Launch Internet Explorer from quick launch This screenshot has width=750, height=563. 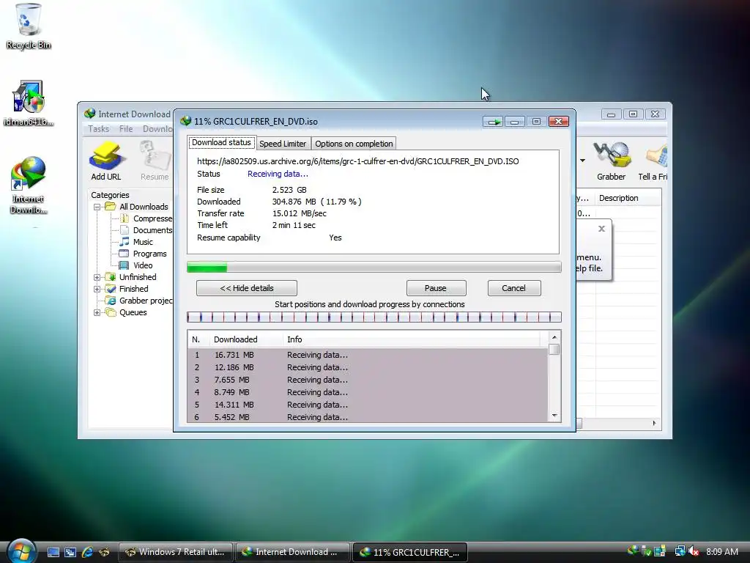click(x=87, y=552)
